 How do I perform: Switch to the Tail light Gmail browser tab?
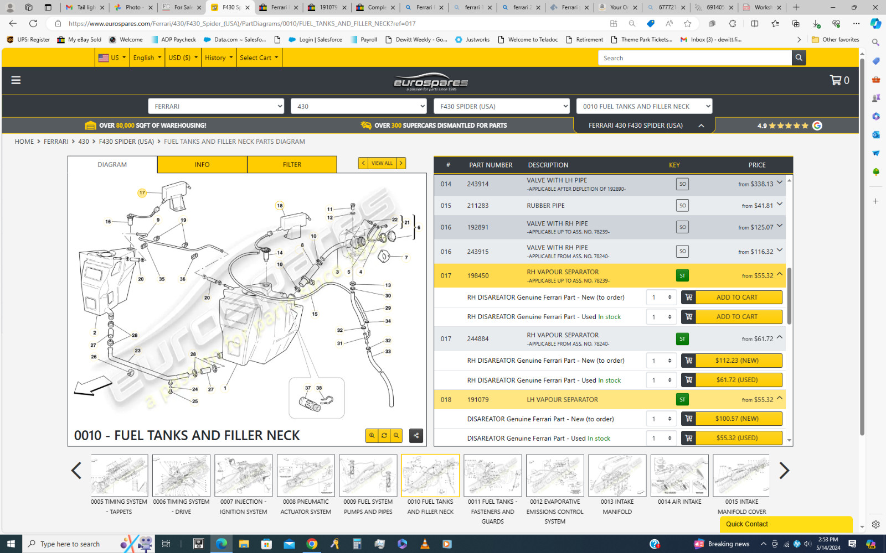84,7
